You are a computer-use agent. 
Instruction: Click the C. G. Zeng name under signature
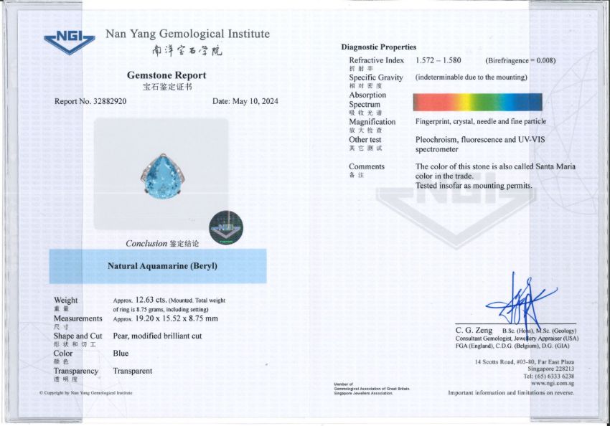(474, 330)
